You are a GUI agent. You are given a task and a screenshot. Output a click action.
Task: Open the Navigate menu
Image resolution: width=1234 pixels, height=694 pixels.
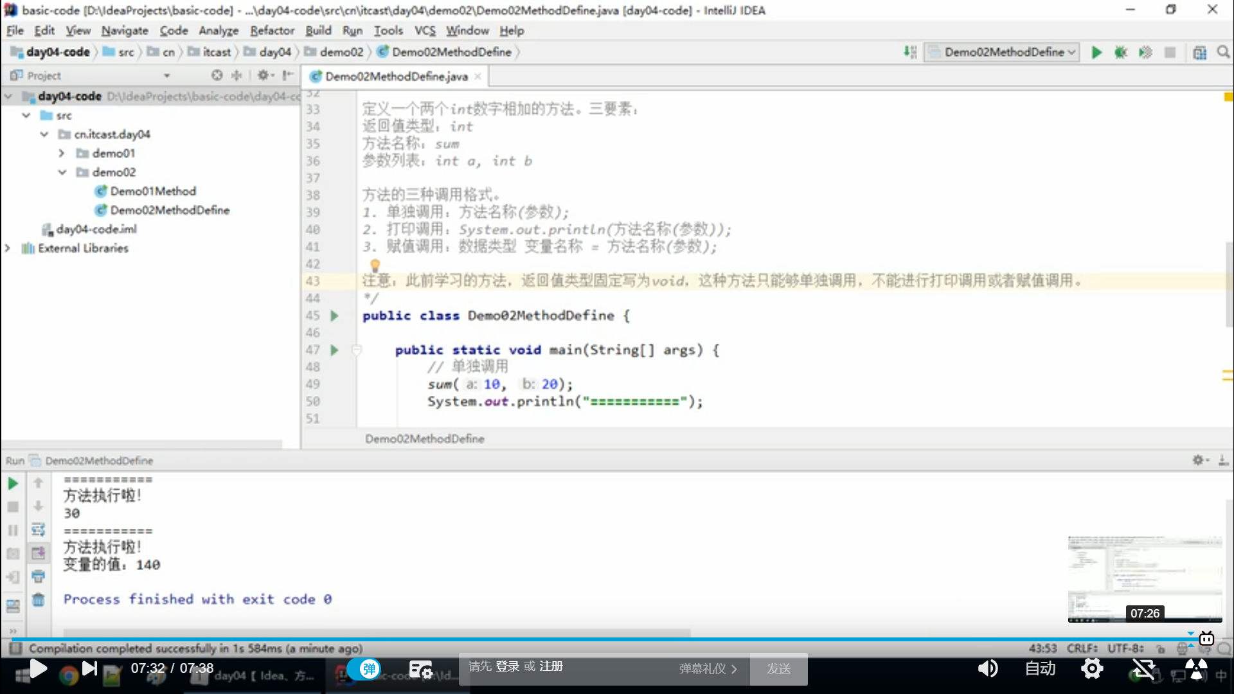125,30
